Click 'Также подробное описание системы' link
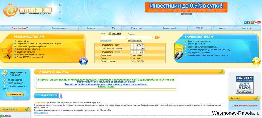Viewport: 262px width, 118px height. [x=106, y=84]
